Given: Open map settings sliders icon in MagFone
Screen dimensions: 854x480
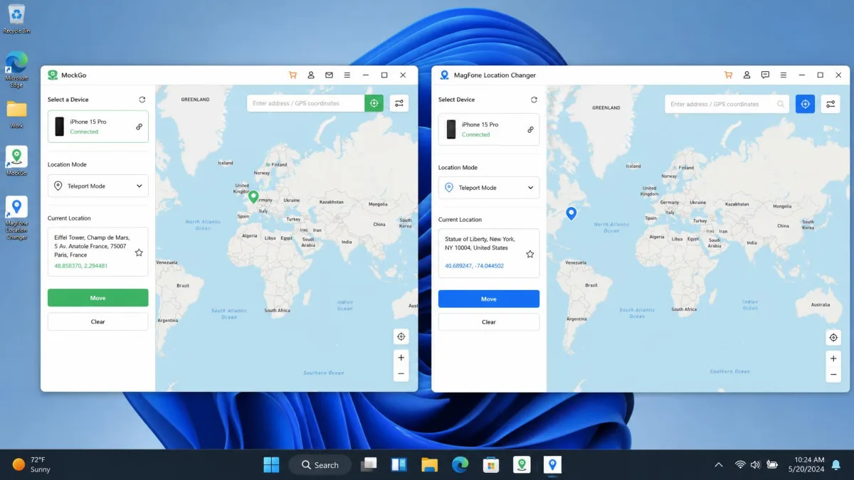Looking at the screenshot, I should click(x=831, y=104).
